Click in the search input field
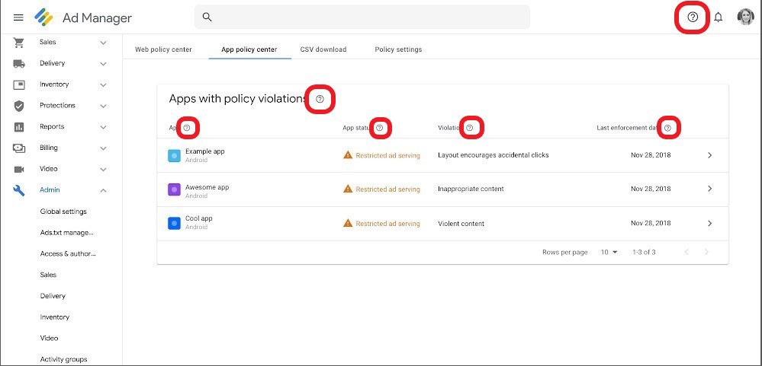 click(362, 17)
